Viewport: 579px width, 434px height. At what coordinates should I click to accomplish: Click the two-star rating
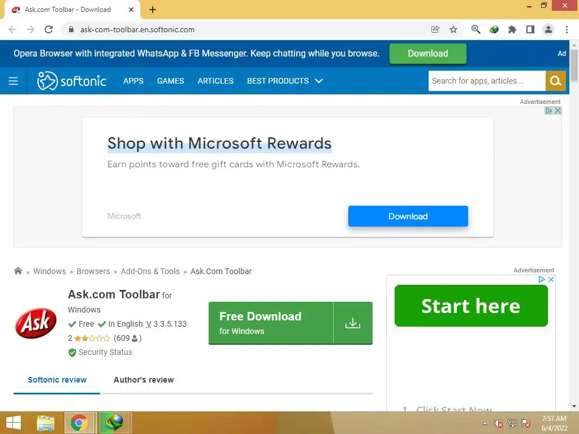pyautogui.click(x=92, y=338)
